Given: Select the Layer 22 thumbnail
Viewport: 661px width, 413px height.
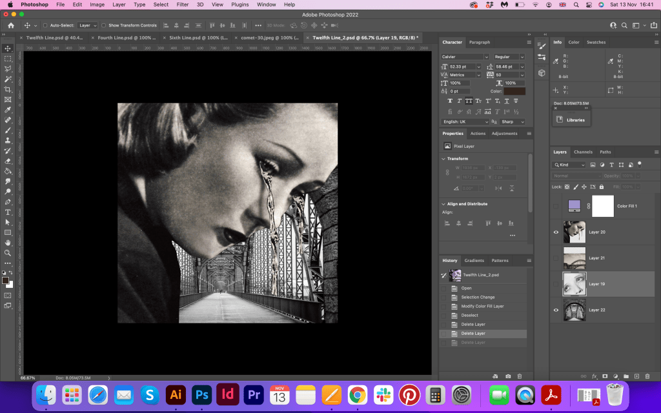Looking at the screenshot, I should 574,310.
